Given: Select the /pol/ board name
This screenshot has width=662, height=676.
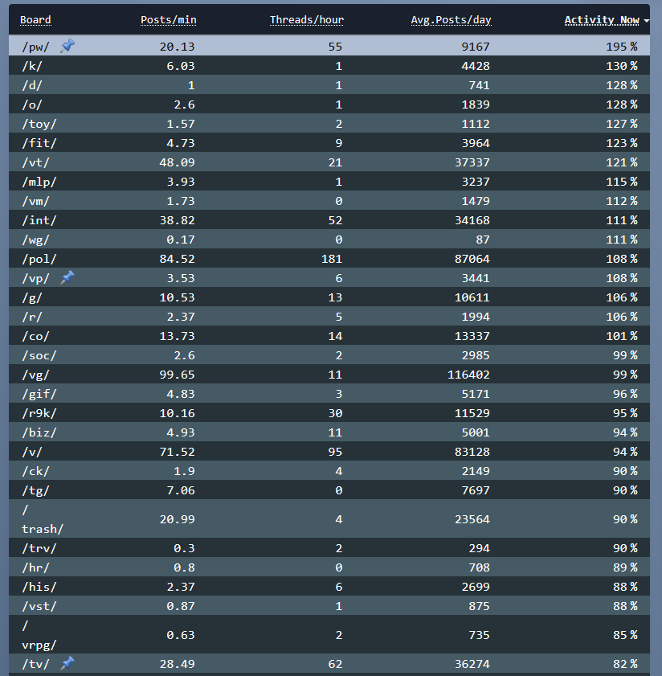Looking at the screenshot, I should (39, 259).
